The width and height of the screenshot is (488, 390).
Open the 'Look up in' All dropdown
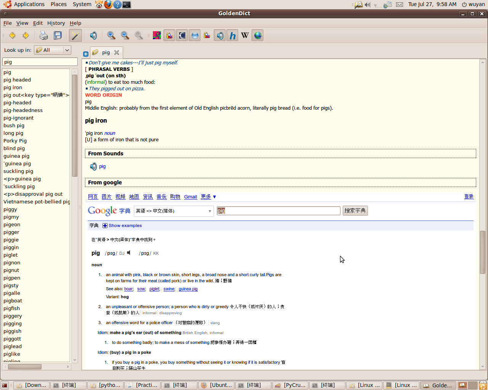click(x=53, y=50)
